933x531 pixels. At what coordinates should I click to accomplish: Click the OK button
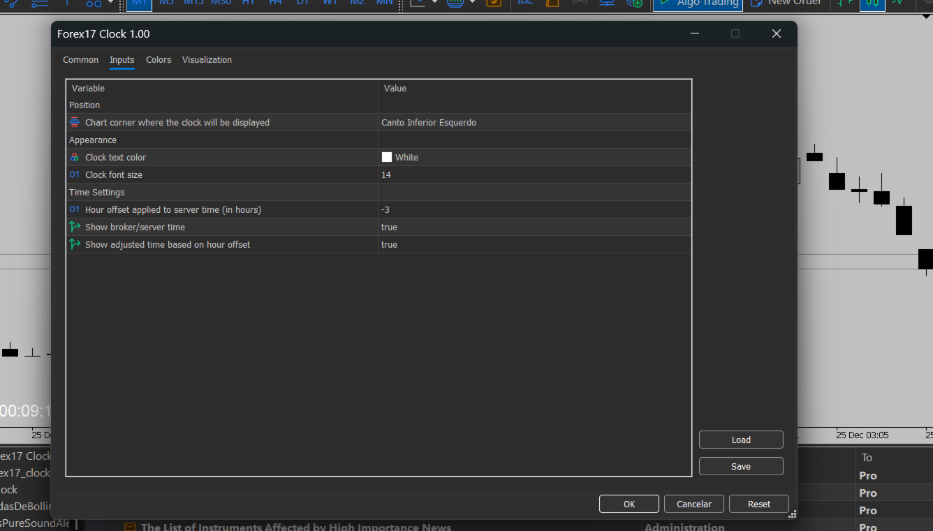(x=629, y=504)
